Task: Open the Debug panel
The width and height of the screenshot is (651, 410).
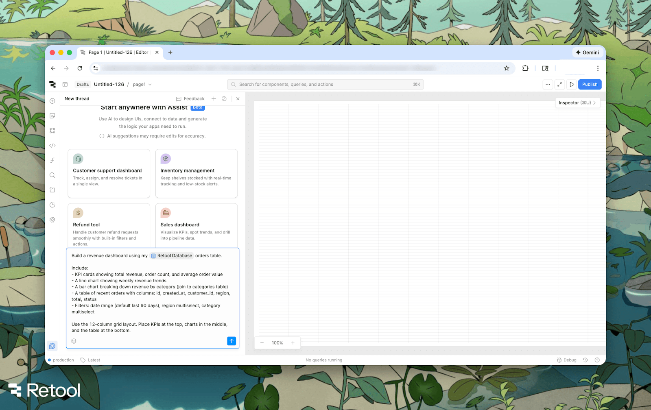Action: click(566, 360)
